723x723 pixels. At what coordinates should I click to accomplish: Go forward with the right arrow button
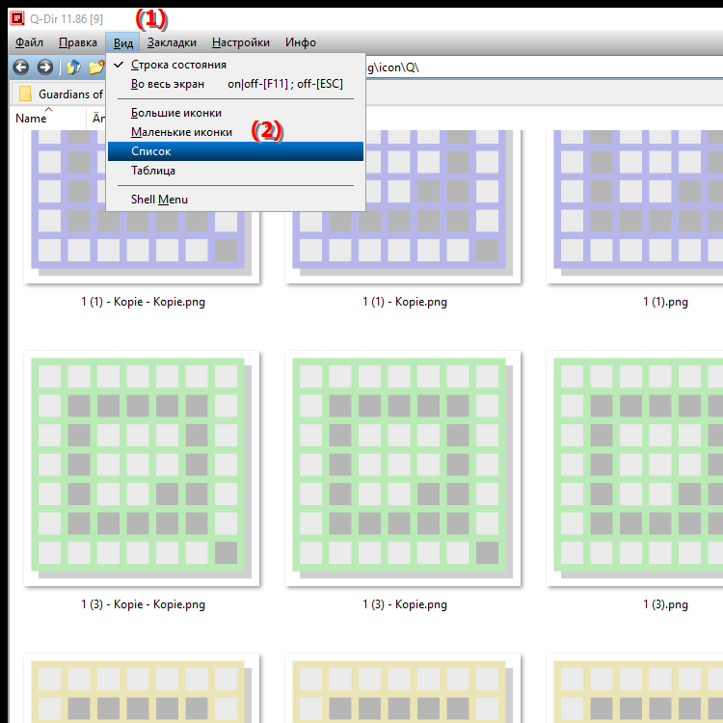44,67
